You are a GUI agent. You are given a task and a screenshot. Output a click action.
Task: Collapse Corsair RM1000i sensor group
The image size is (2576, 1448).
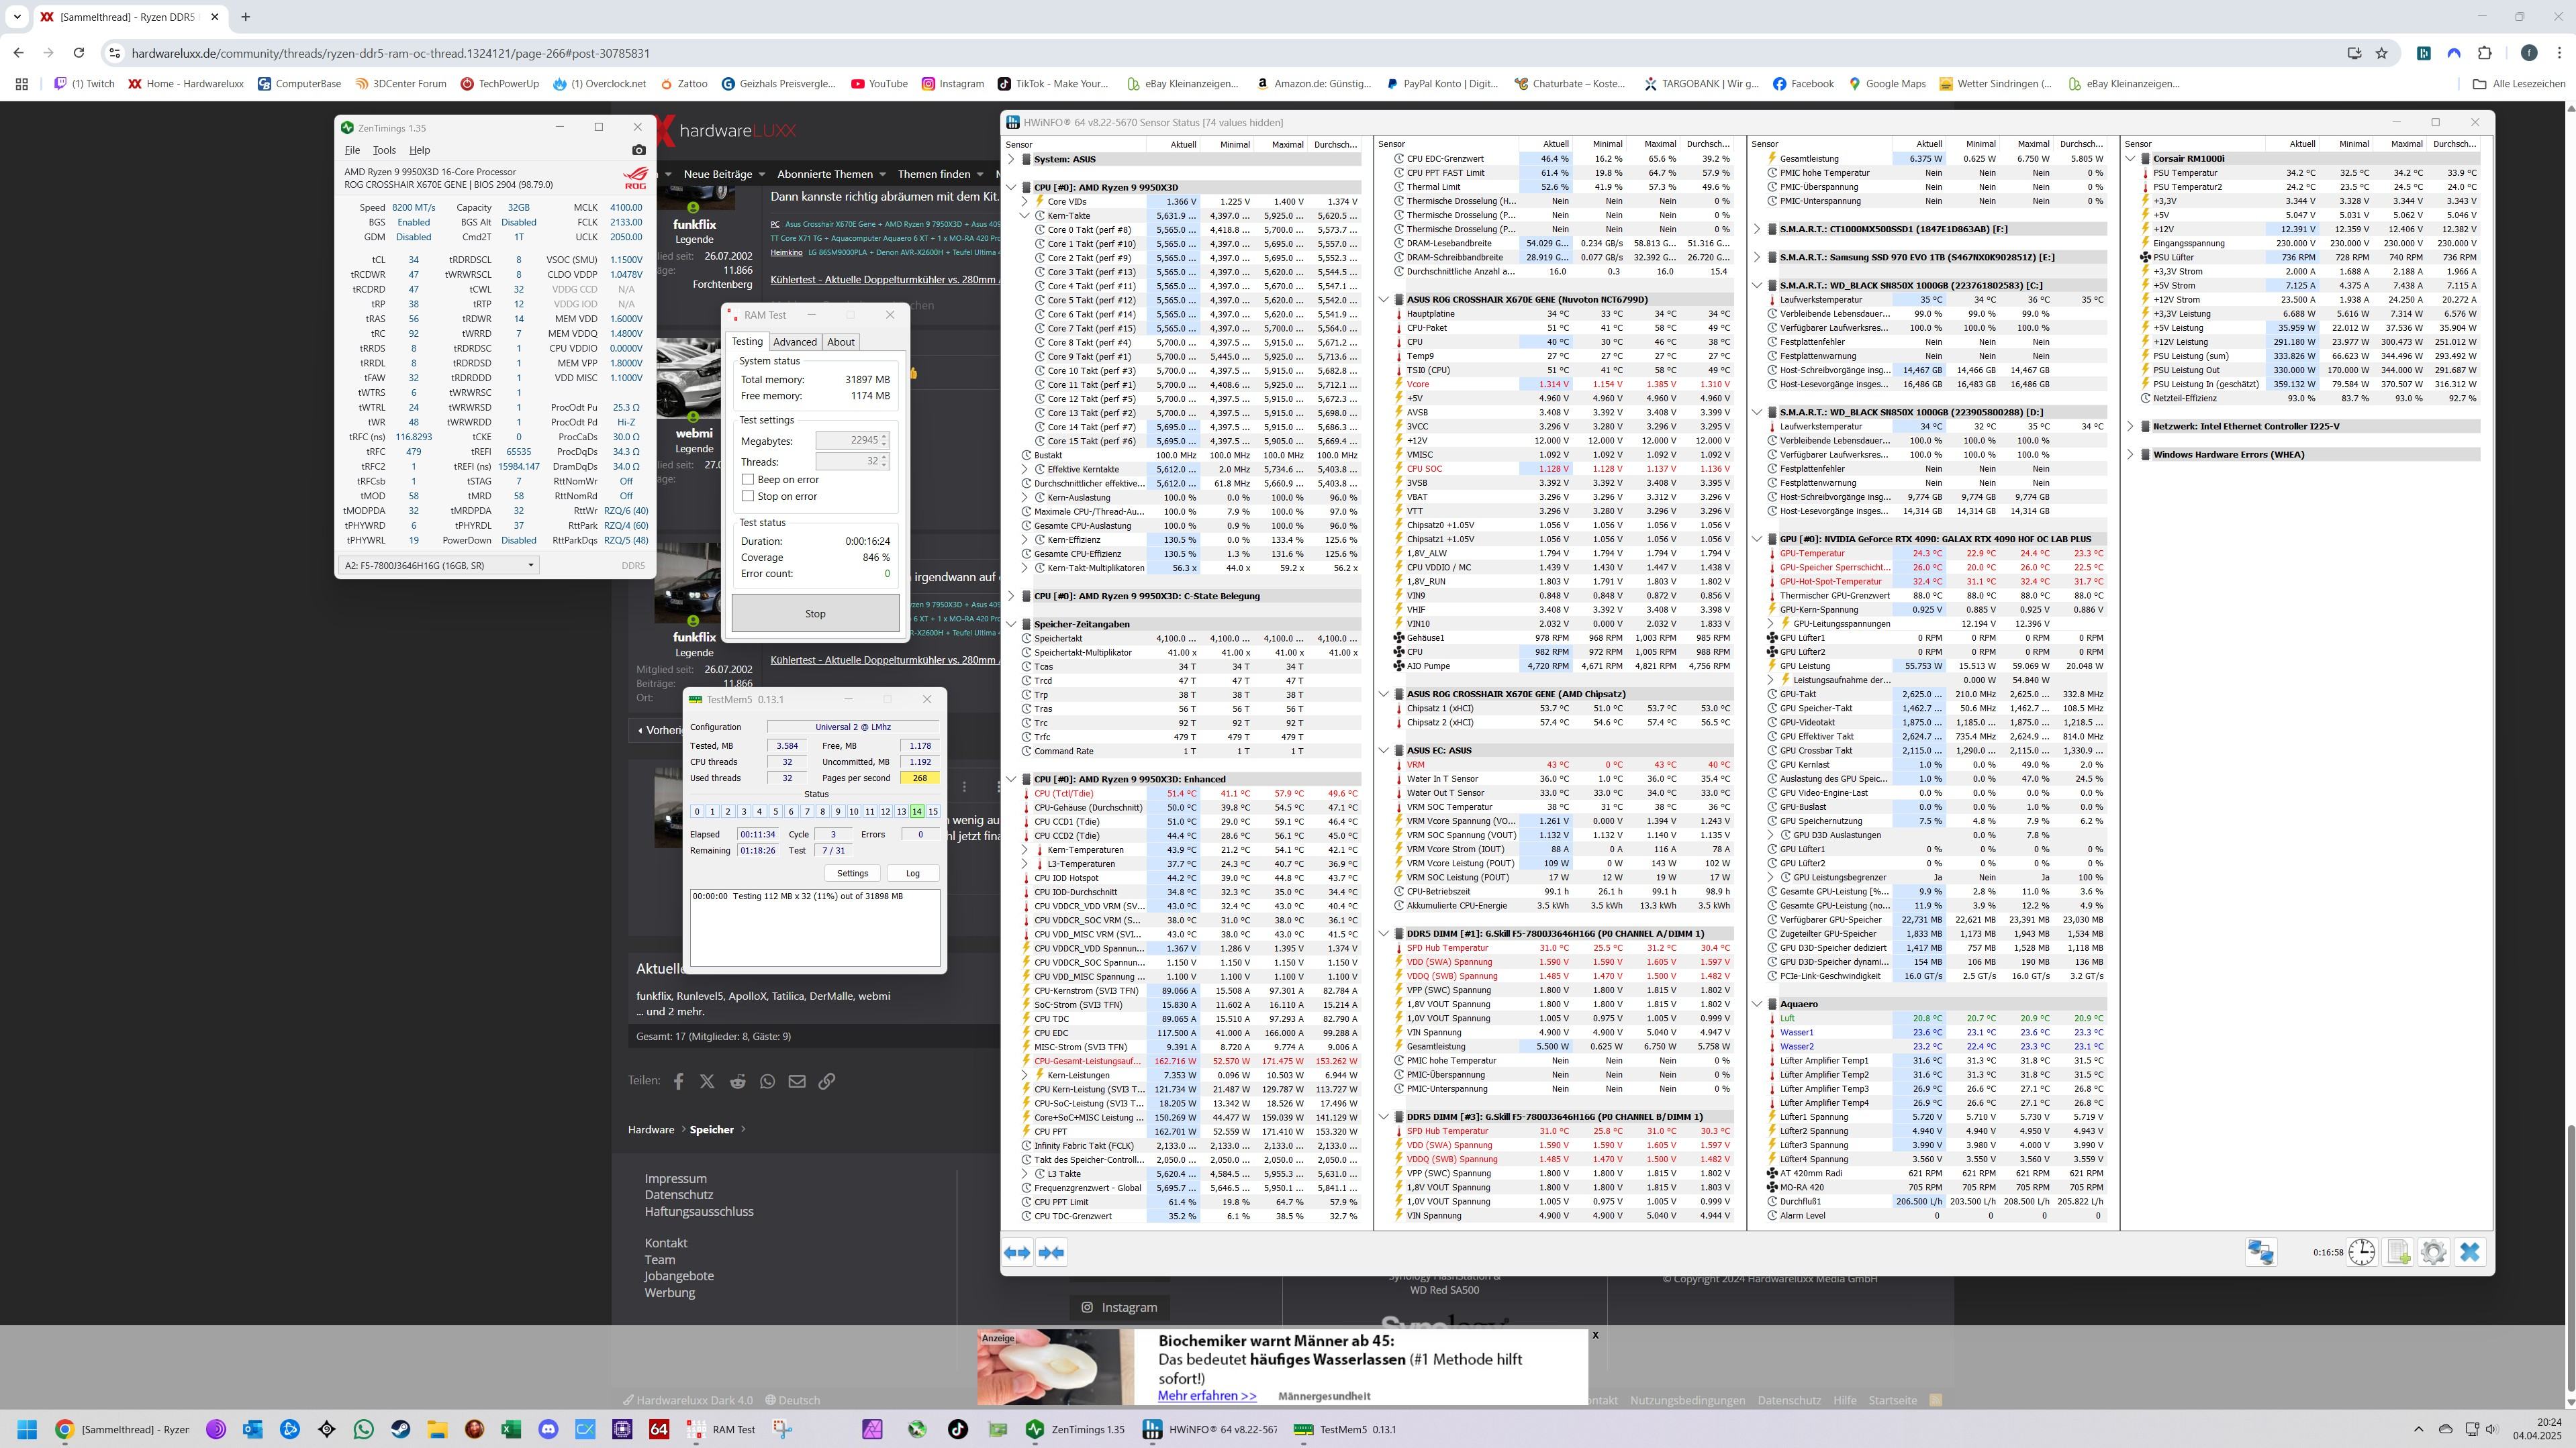pos(2130,159)
